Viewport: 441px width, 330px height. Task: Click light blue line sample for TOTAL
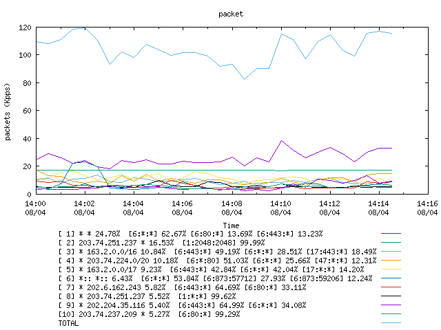(391, 323)
